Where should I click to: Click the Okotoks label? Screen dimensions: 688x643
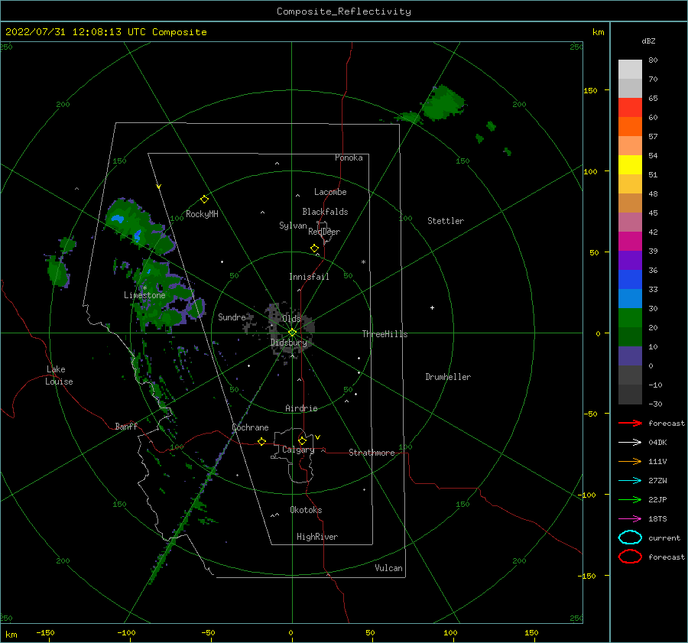pyautogui.click(x=306, y=510)
